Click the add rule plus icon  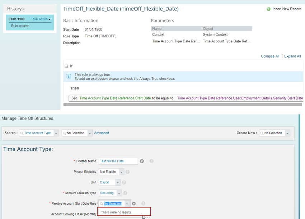click(134, 204)
